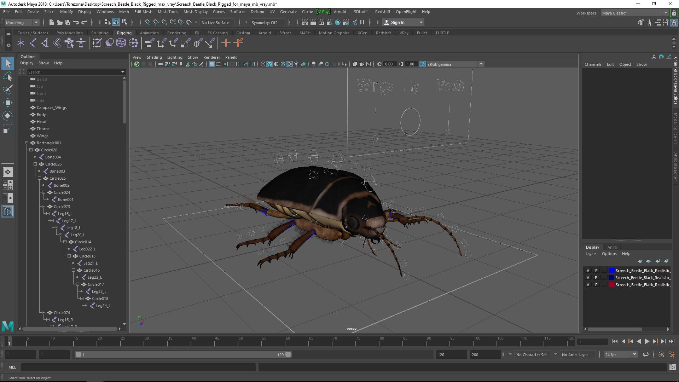Image resolution: width=679 pixels, height=382 pixels.
Task: Switch to Single perspective view layout
Action: 7,172
